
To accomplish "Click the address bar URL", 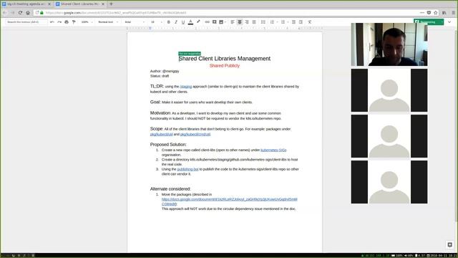I will (116, 13).
